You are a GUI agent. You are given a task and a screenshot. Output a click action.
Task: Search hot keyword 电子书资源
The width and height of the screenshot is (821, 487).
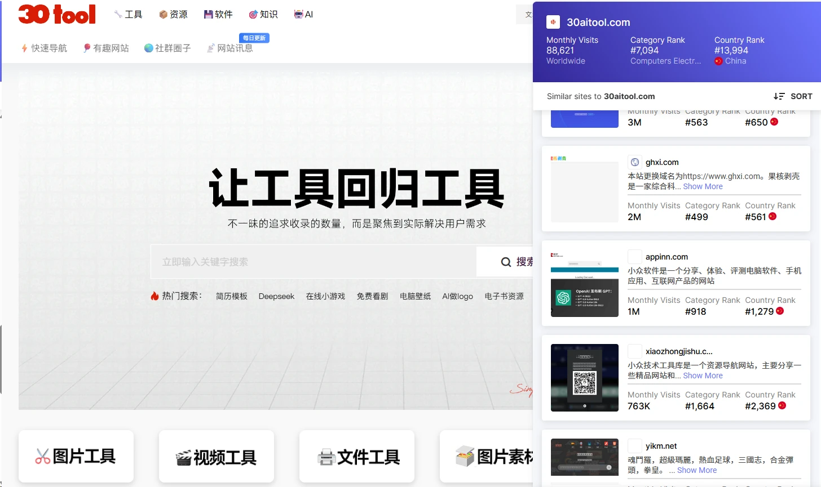coord(504,296)
